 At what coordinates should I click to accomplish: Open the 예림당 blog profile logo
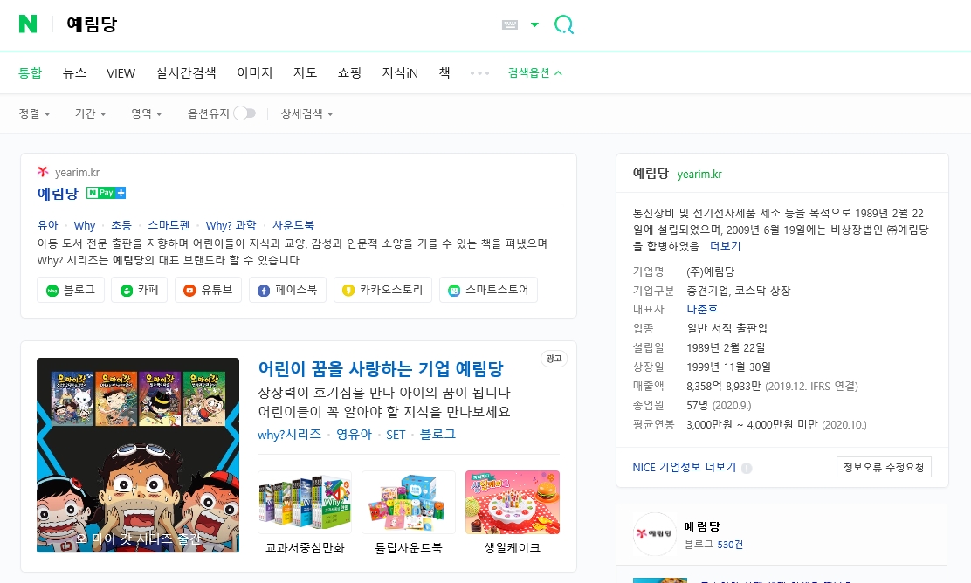click(655, 533)
